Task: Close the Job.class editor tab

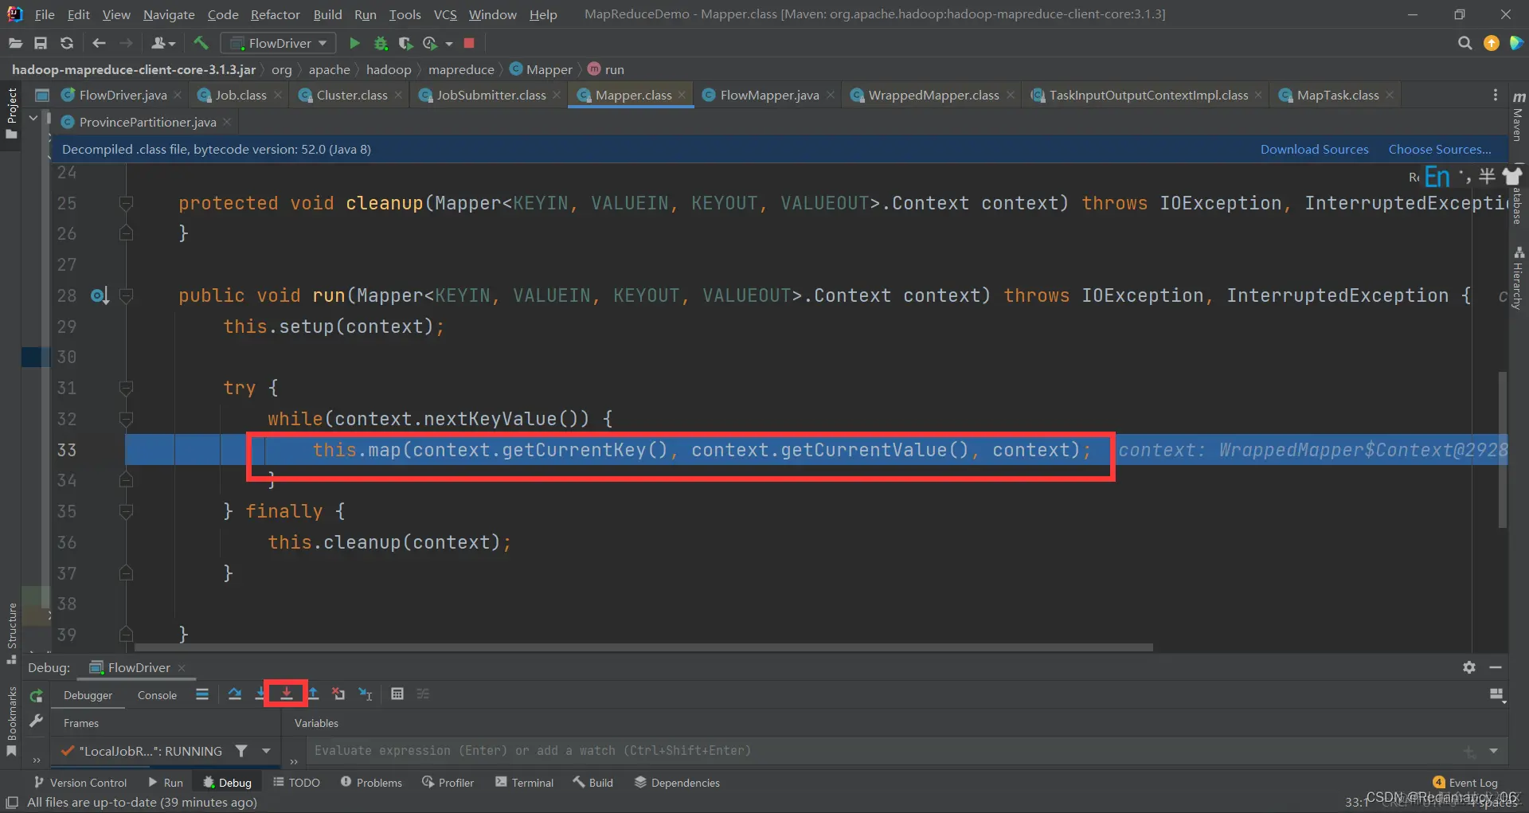Action: [x=278, y=95]
